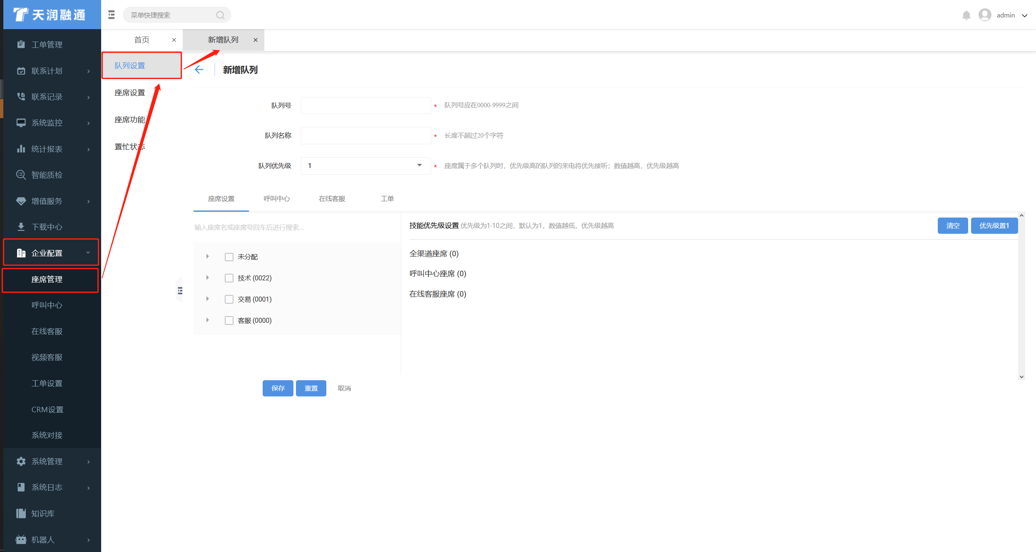Switch to the 在线客服 tab

(x=332, y=198)
